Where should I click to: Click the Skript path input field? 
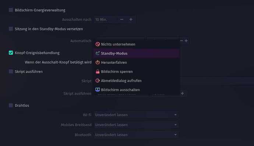217,81
